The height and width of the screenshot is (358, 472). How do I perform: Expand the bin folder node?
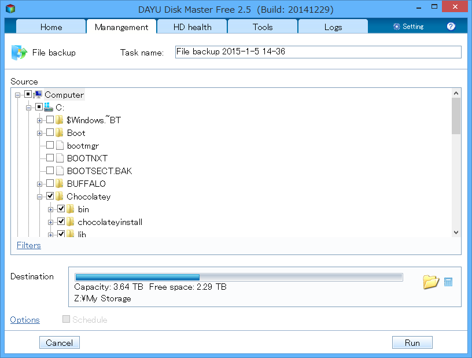coord(50,209)
